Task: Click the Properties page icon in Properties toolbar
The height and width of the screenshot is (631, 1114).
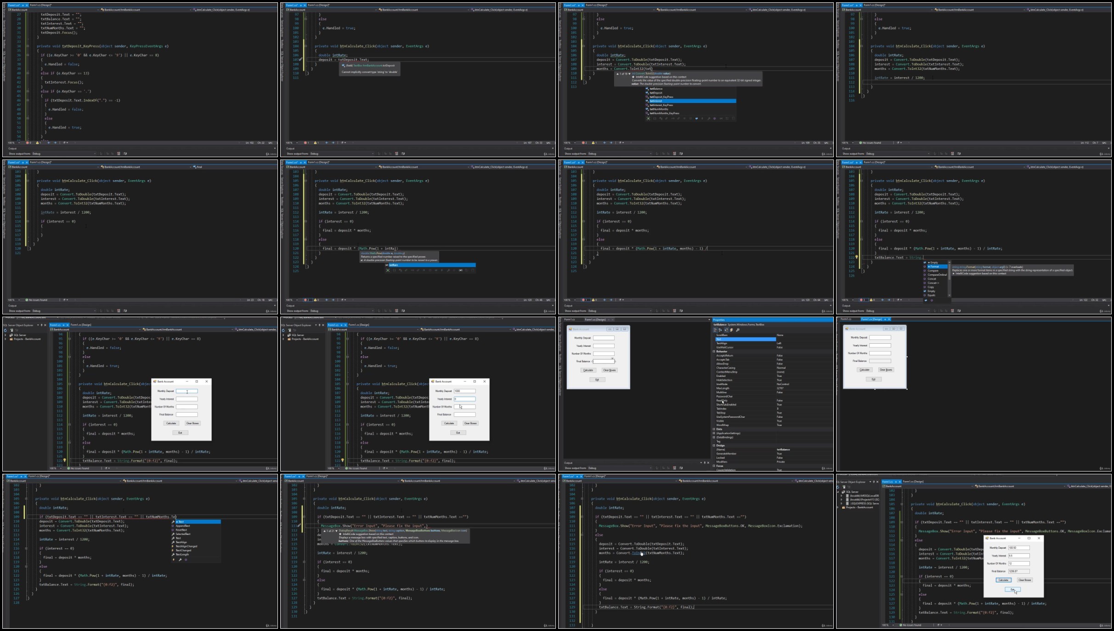Action: point(726,330)
